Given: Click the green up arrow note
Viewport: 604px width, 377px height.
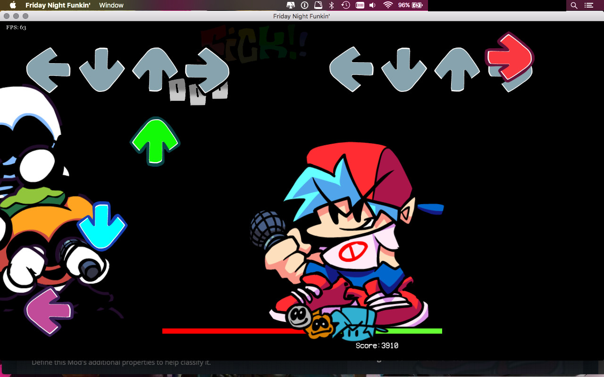Looking at the screenshot, I should pos(155,141).
